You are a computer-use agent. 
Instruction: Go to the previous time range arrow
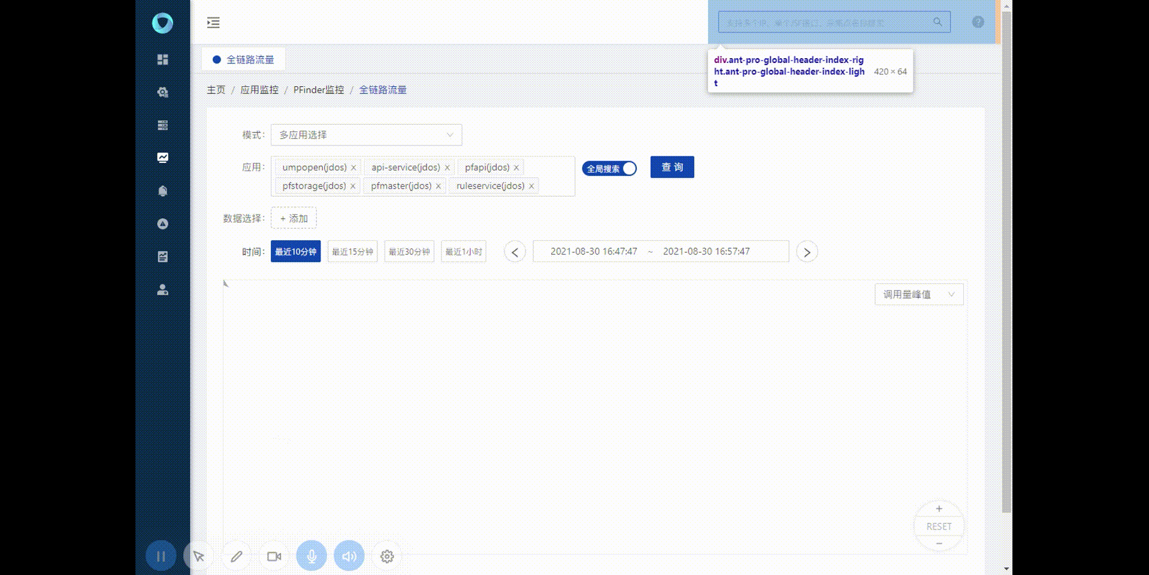coord(515,252)
